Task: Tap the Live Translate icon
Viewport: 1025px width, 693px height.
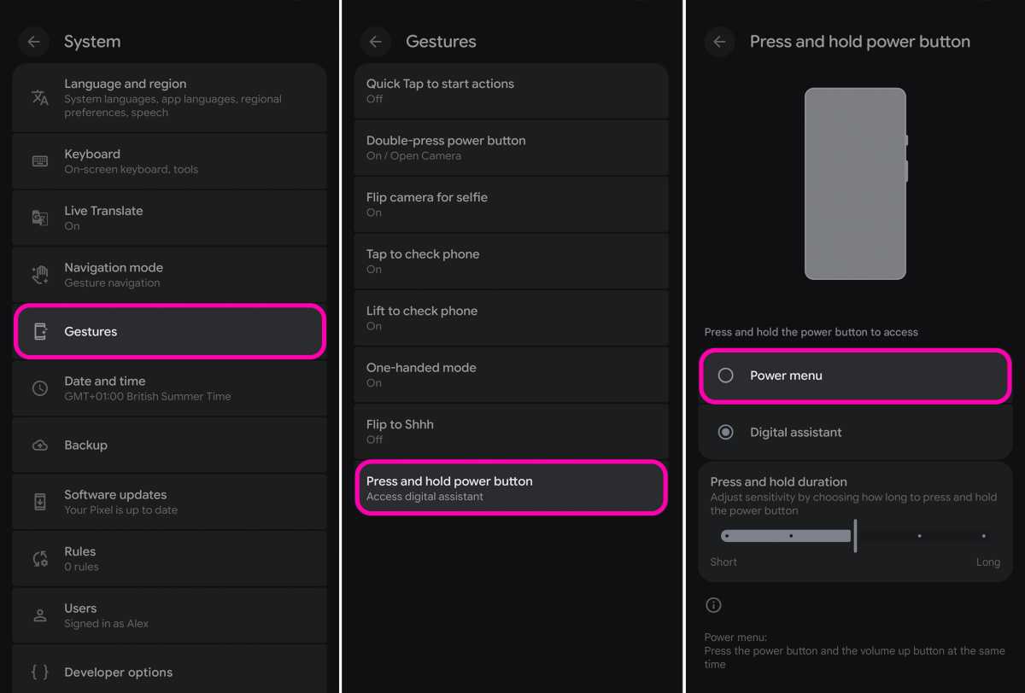Action: [x=40, y=218]
